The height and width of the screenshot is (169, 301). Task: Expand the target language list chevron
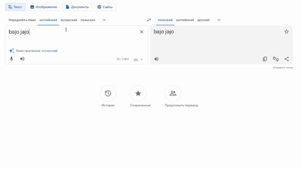tap(219, 20)
